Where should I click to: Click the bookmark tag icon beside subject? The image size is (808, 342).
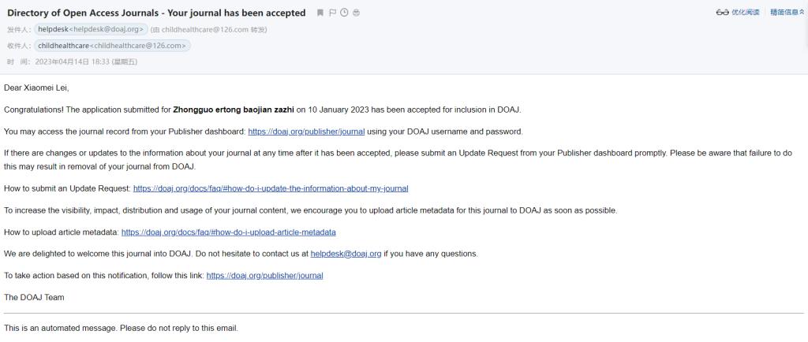320,13
